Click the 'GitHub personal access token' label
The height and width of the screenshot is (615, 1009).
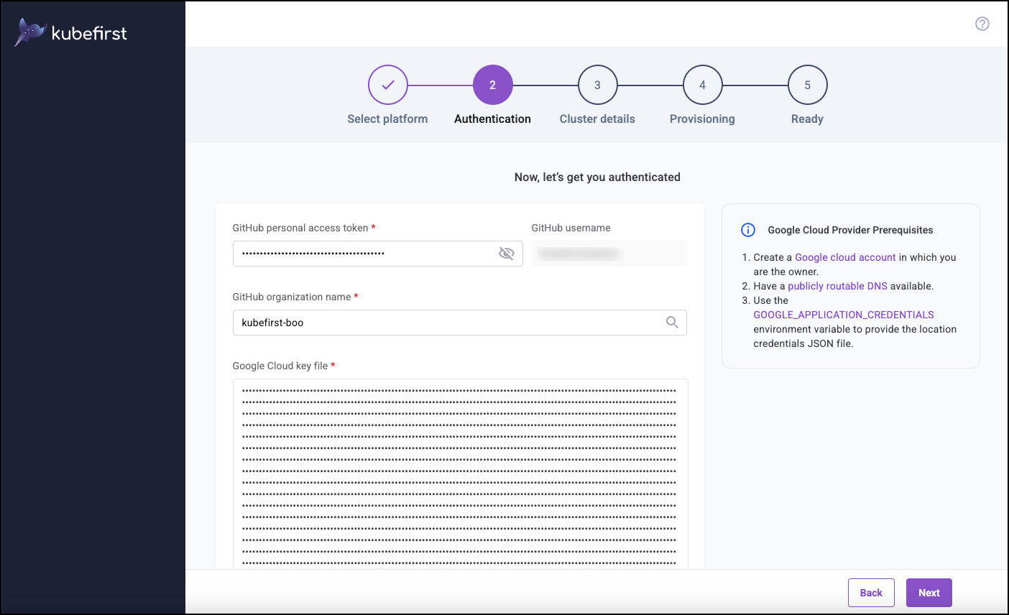(x=300, y=228)
